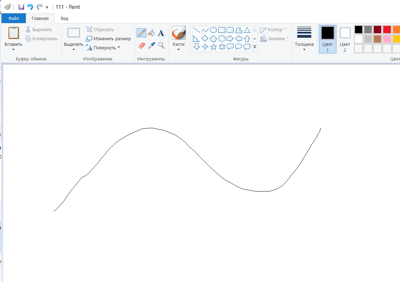Pick the red color swatch
Image resolution: width=400 pixels, height=282 pixels.
click(x=387, y=29)
